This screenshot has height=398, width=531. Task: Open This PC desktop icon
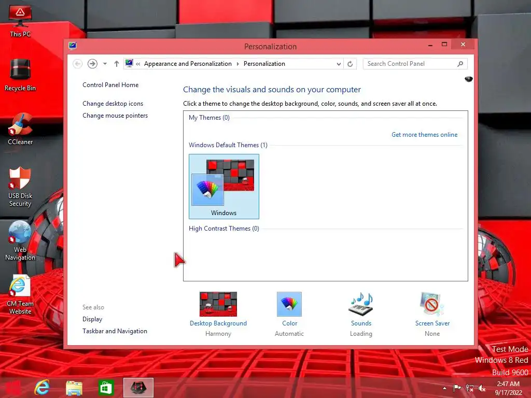20,21
